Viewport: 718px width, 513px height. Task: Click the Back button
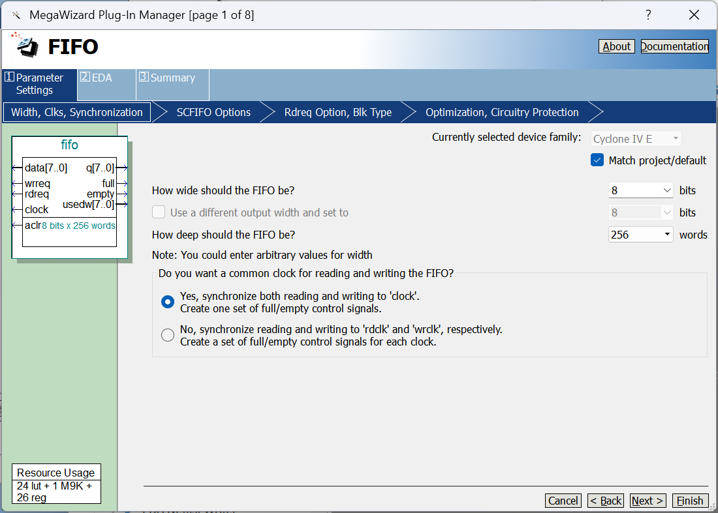605,501
